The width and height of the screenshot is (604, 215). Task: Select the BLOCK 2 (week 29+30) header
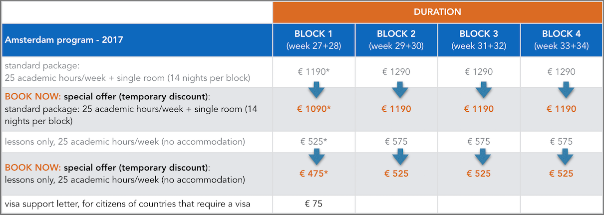396,40
